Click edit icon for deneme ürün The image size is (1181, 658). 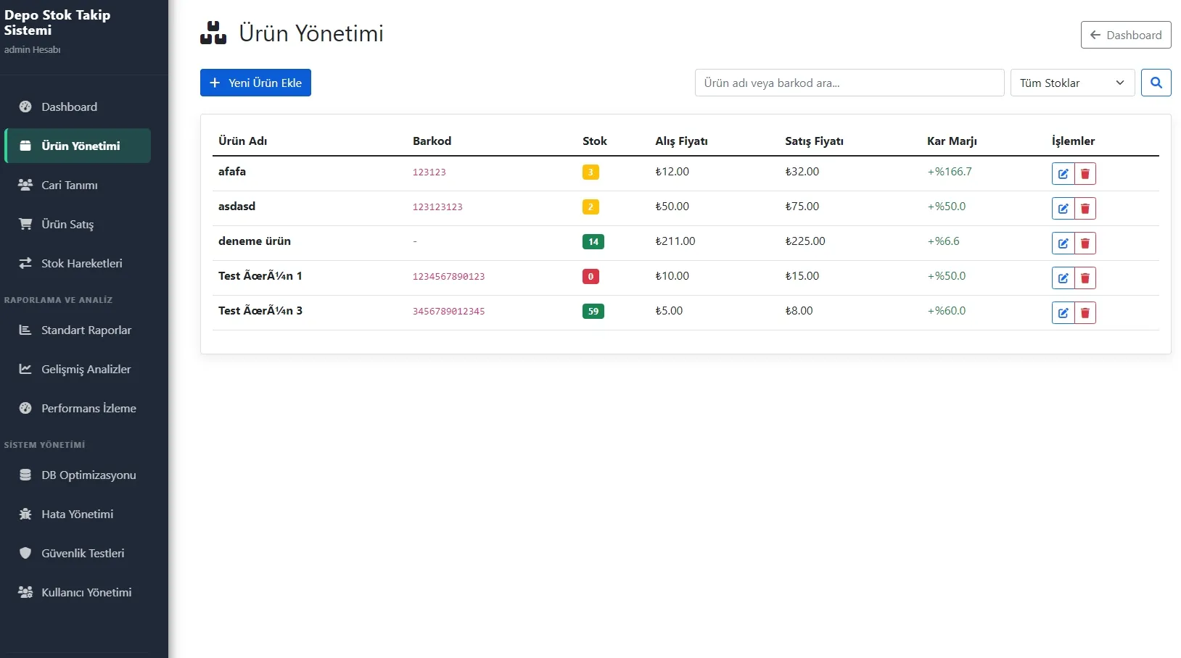coord(1063,243)
